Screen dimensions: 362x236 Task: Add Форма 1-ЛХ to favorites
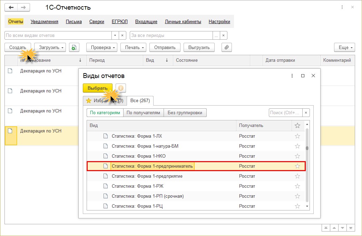(297, 136)
